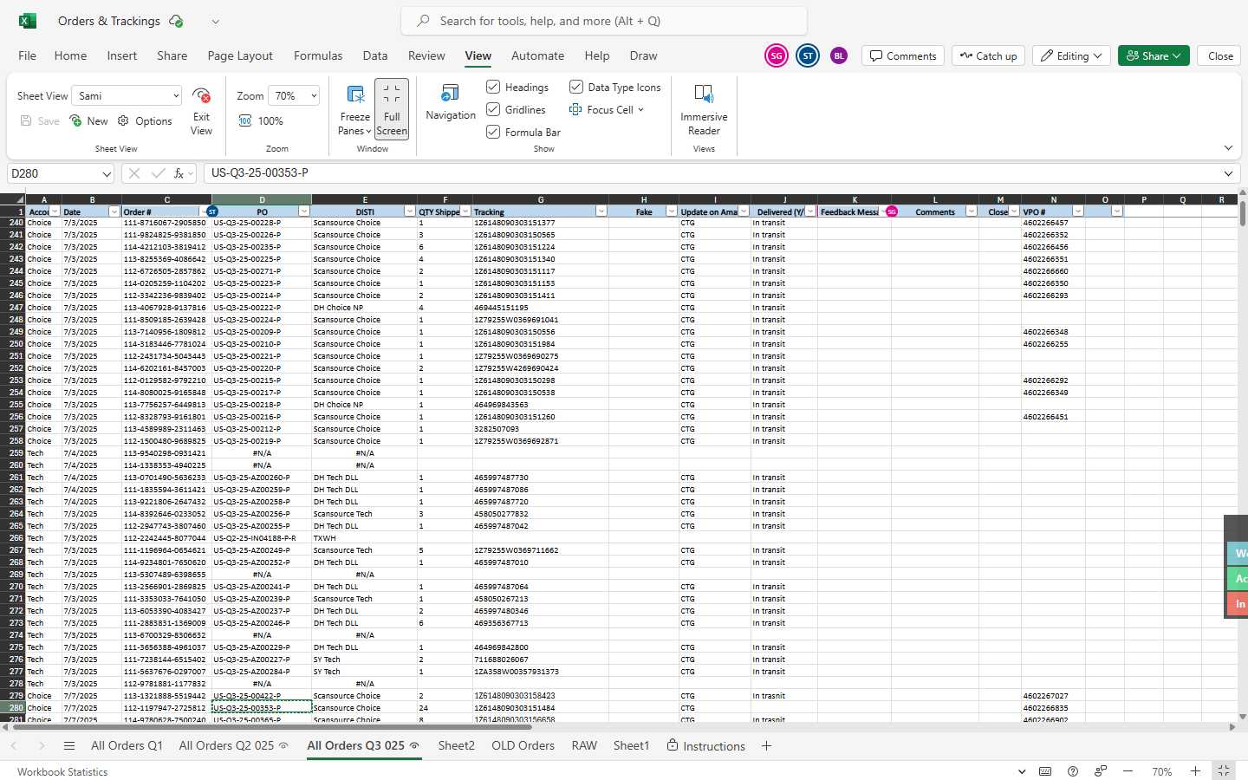This screenshot has width=1248, height=780.
Task: Click the status bar help icon
Action: click(1073, 771)
